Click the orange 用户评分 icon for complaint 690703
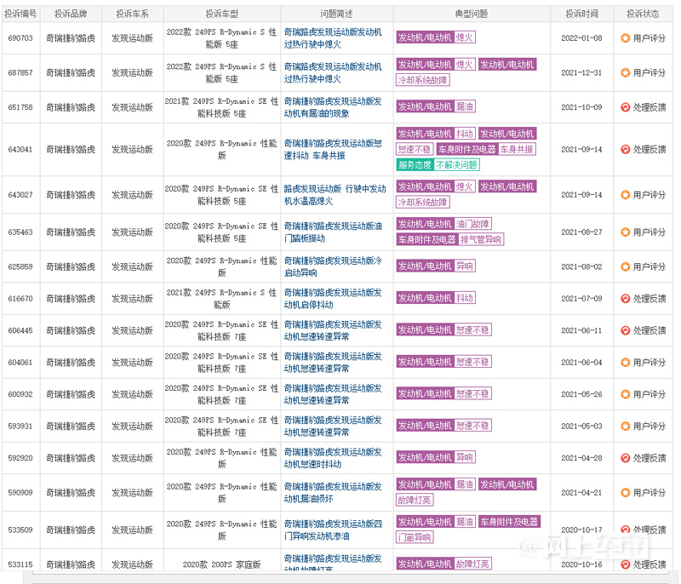 (x=625, y=38)
